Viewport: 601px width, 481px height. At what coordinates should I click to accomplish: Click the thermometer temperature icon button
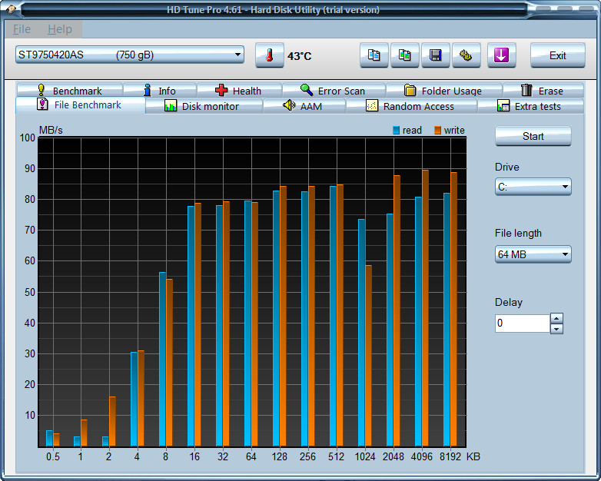[269, 55]
